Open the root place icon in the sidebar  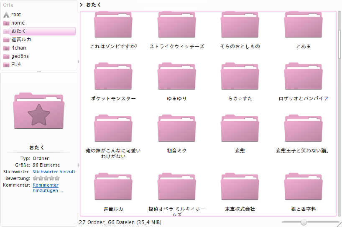click(x=6, y=15)
